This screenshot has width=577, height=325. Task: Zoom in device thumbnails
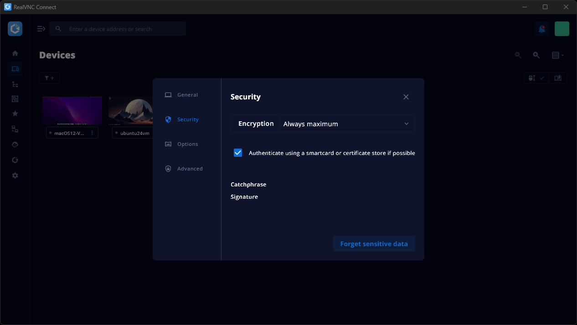[x=536, y=55]
